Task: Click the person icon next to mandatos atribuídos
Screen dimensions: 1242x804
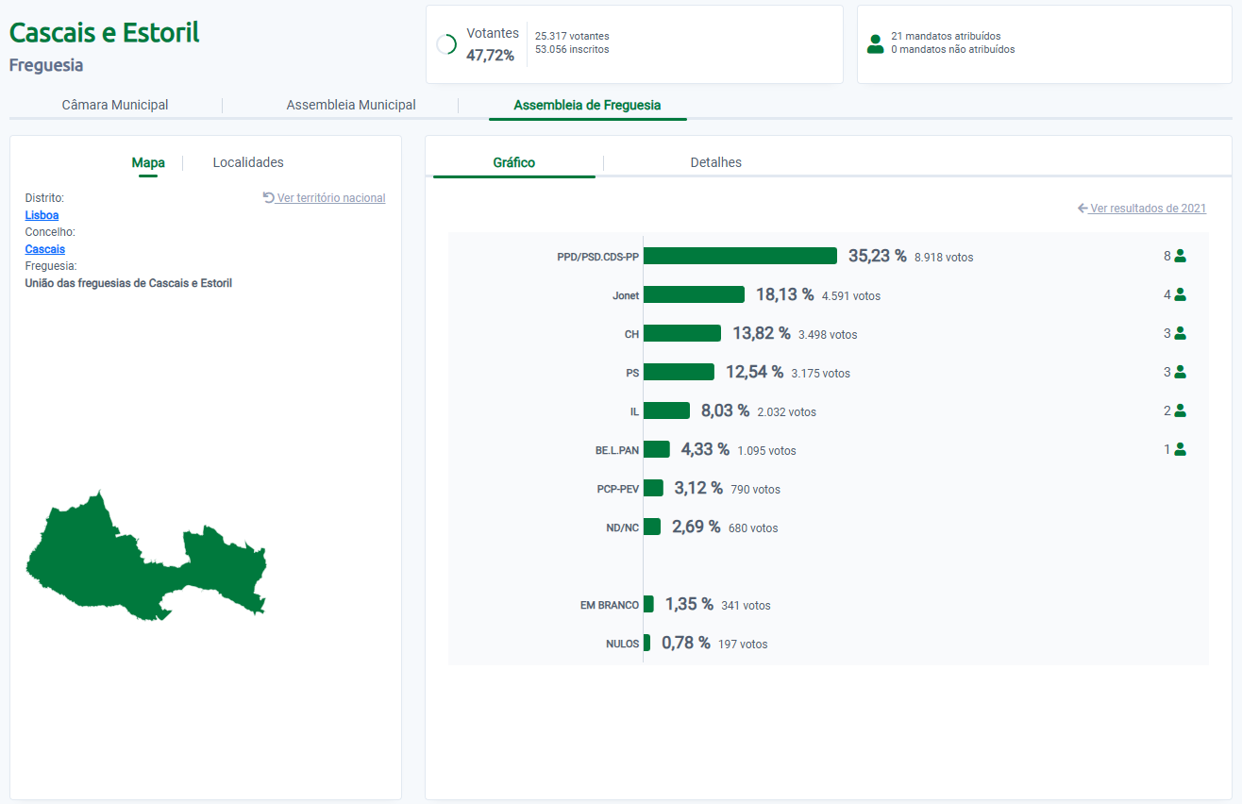Action: [875, 43]
